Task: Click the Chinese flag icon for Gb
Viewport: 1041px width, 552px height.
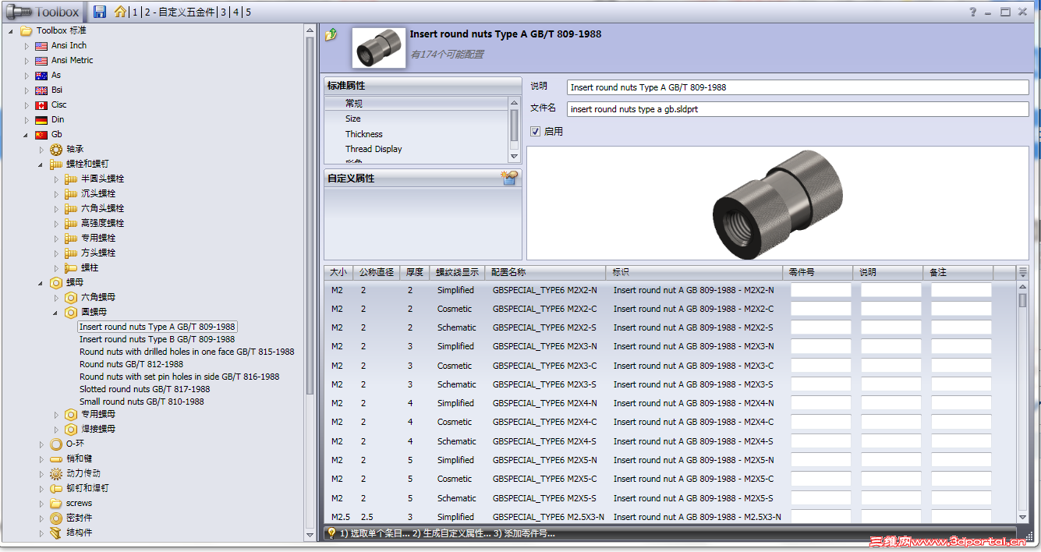Action: 41,135
